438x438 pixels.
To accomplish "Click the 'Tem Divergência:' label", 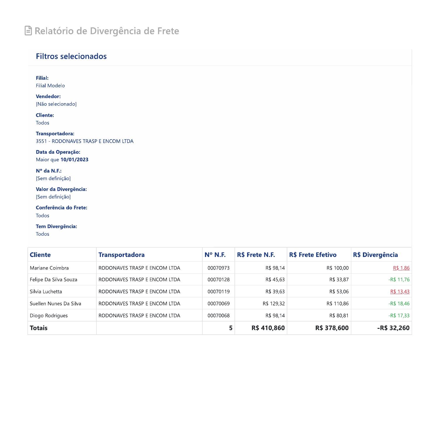I will click(56, 226).
